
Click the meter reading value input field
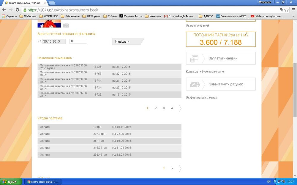[78, 41]
